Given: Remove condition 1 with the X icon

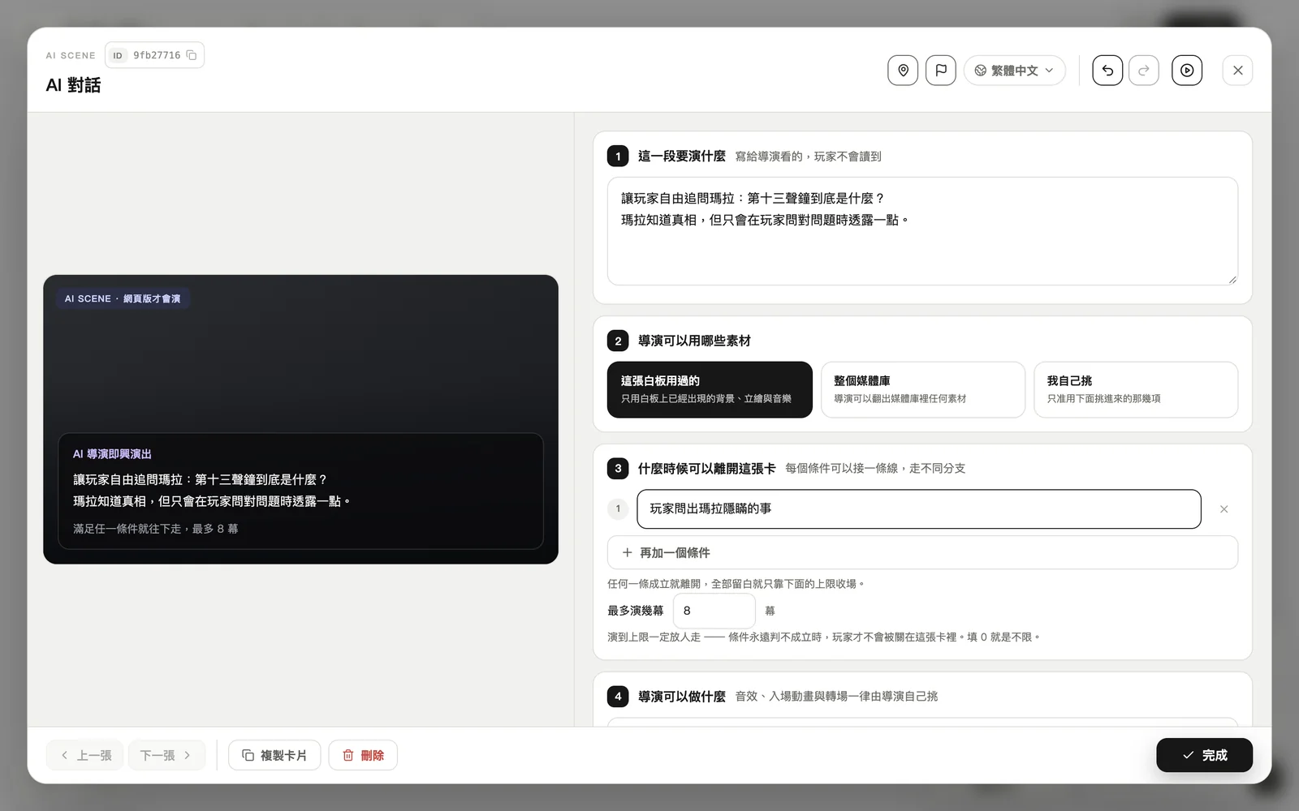Looking at the screenshot, I should (x=1223, y=509).
